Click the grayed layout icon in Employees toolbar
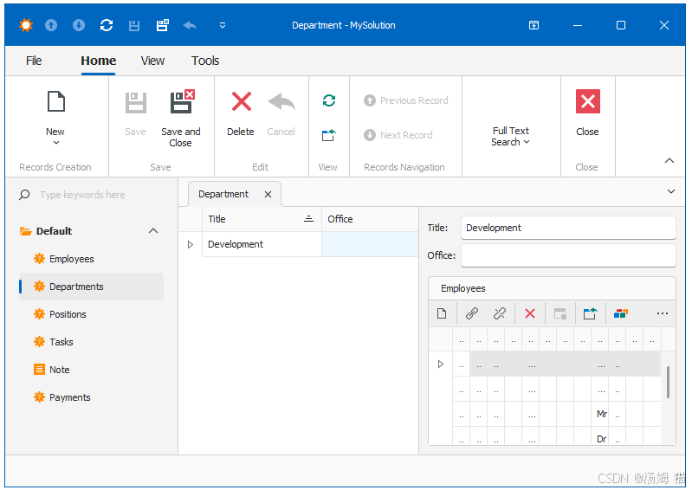This screenshot has width=692, height=490. point(560,313)
